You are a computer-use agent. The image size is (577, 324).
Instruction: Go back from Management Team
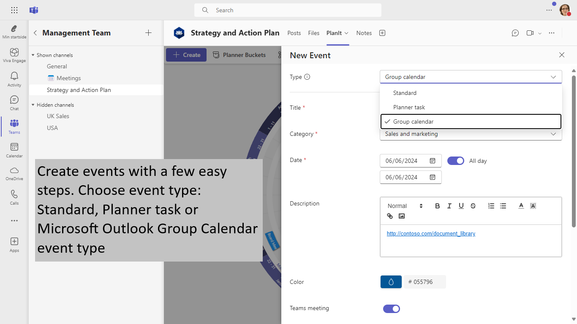point(35,33)
